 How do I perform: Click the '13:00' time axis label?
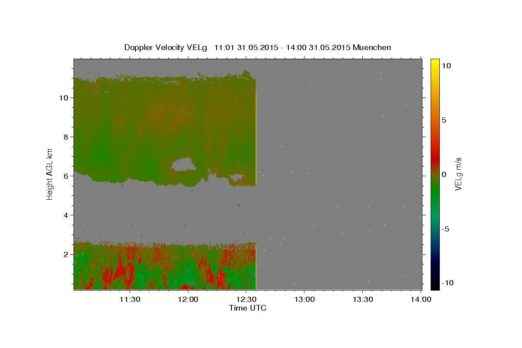pos(304,299)
